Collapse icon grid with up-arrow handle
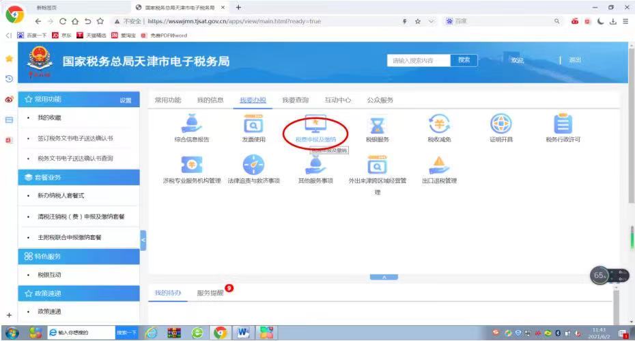The width and height of the screenshot is (635, 341). coord(384,277)
